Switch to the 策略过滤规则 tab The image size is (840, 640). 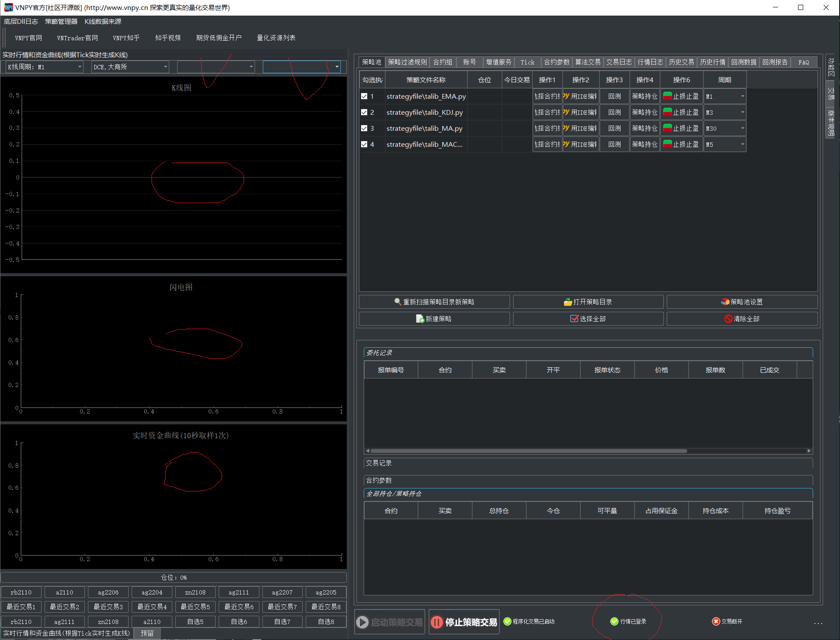[407, 62]
